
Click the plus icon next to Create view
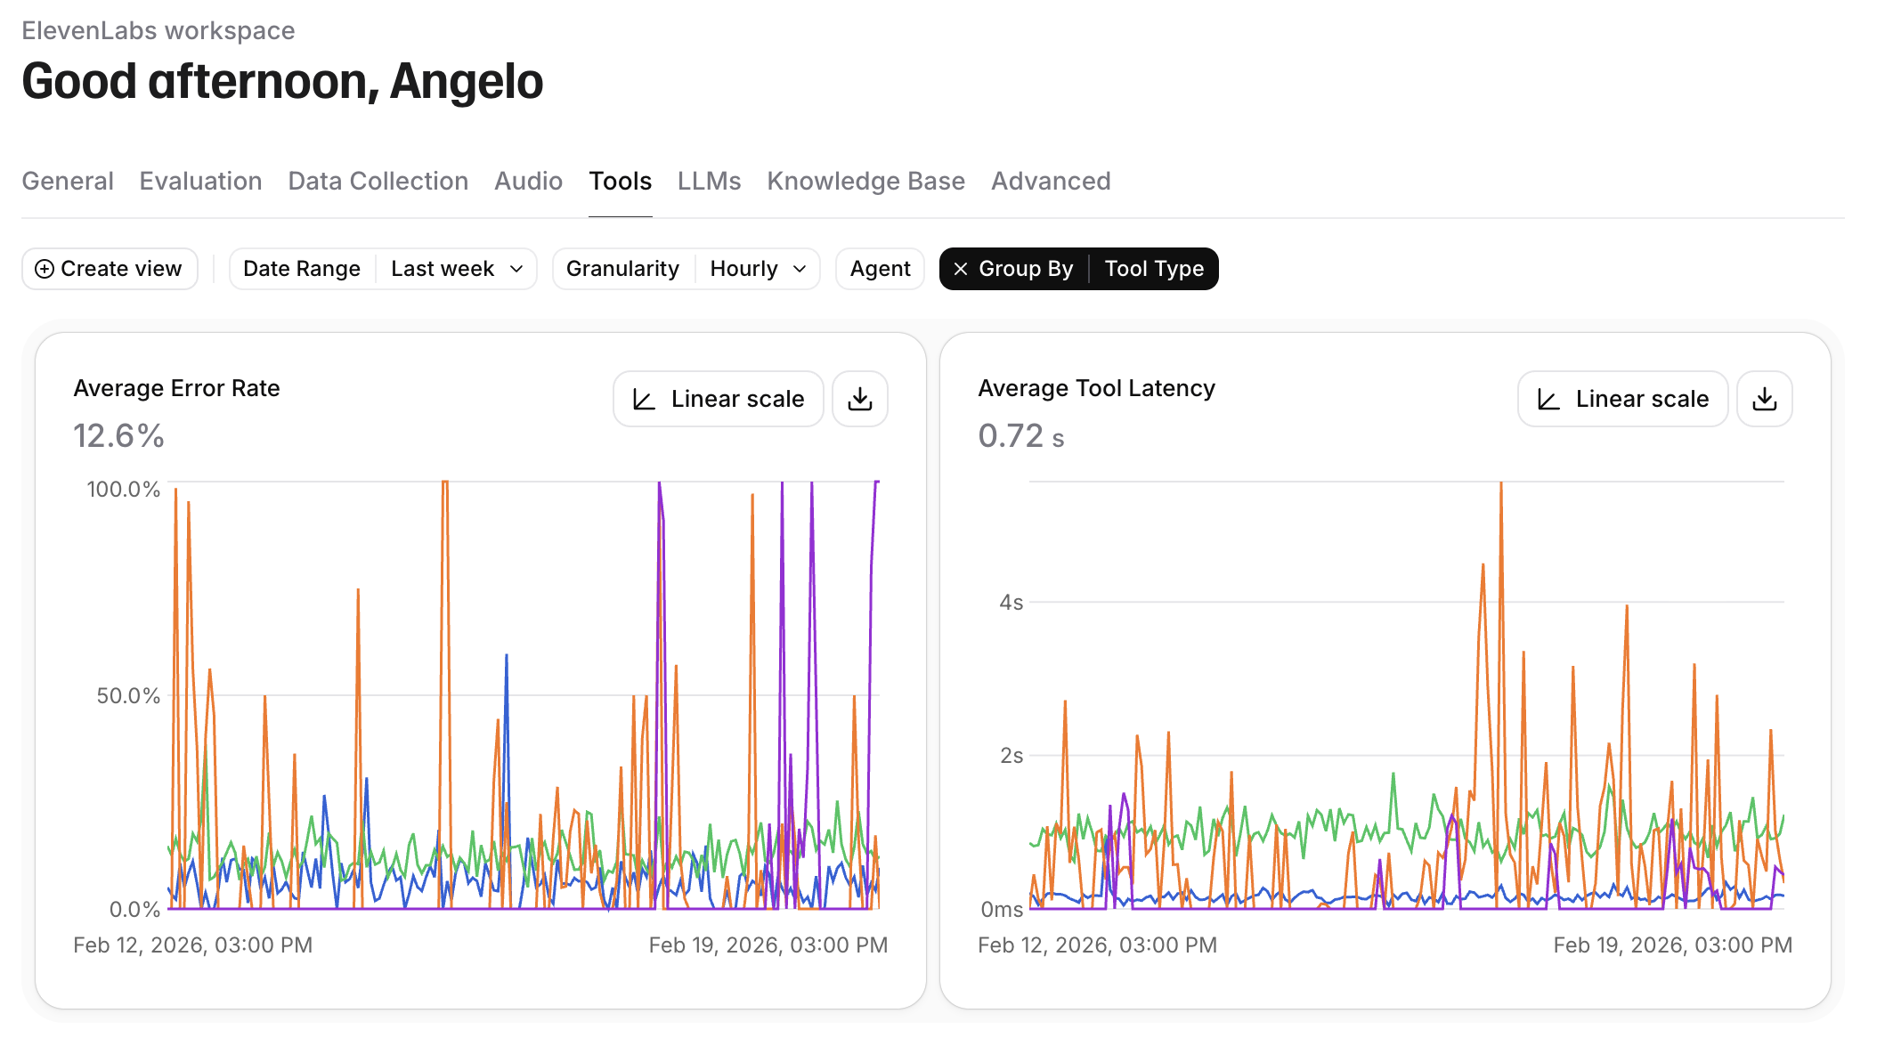[x=45, y=268]
